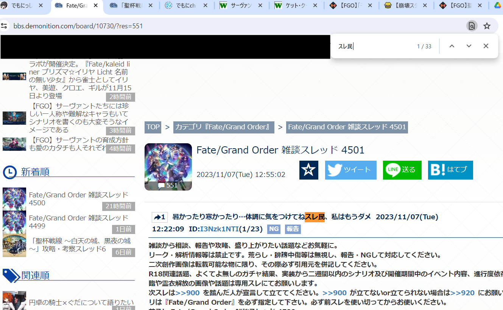503x310 pixels.
Task: Click the find-in-page search text field
Action: pos(375,46)
